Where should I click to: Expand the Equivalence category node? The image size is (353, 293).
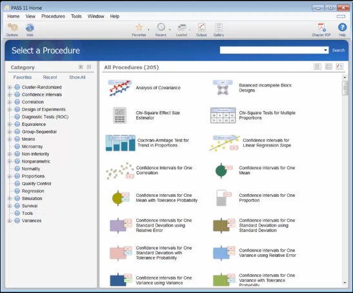(x=10, y=125)
